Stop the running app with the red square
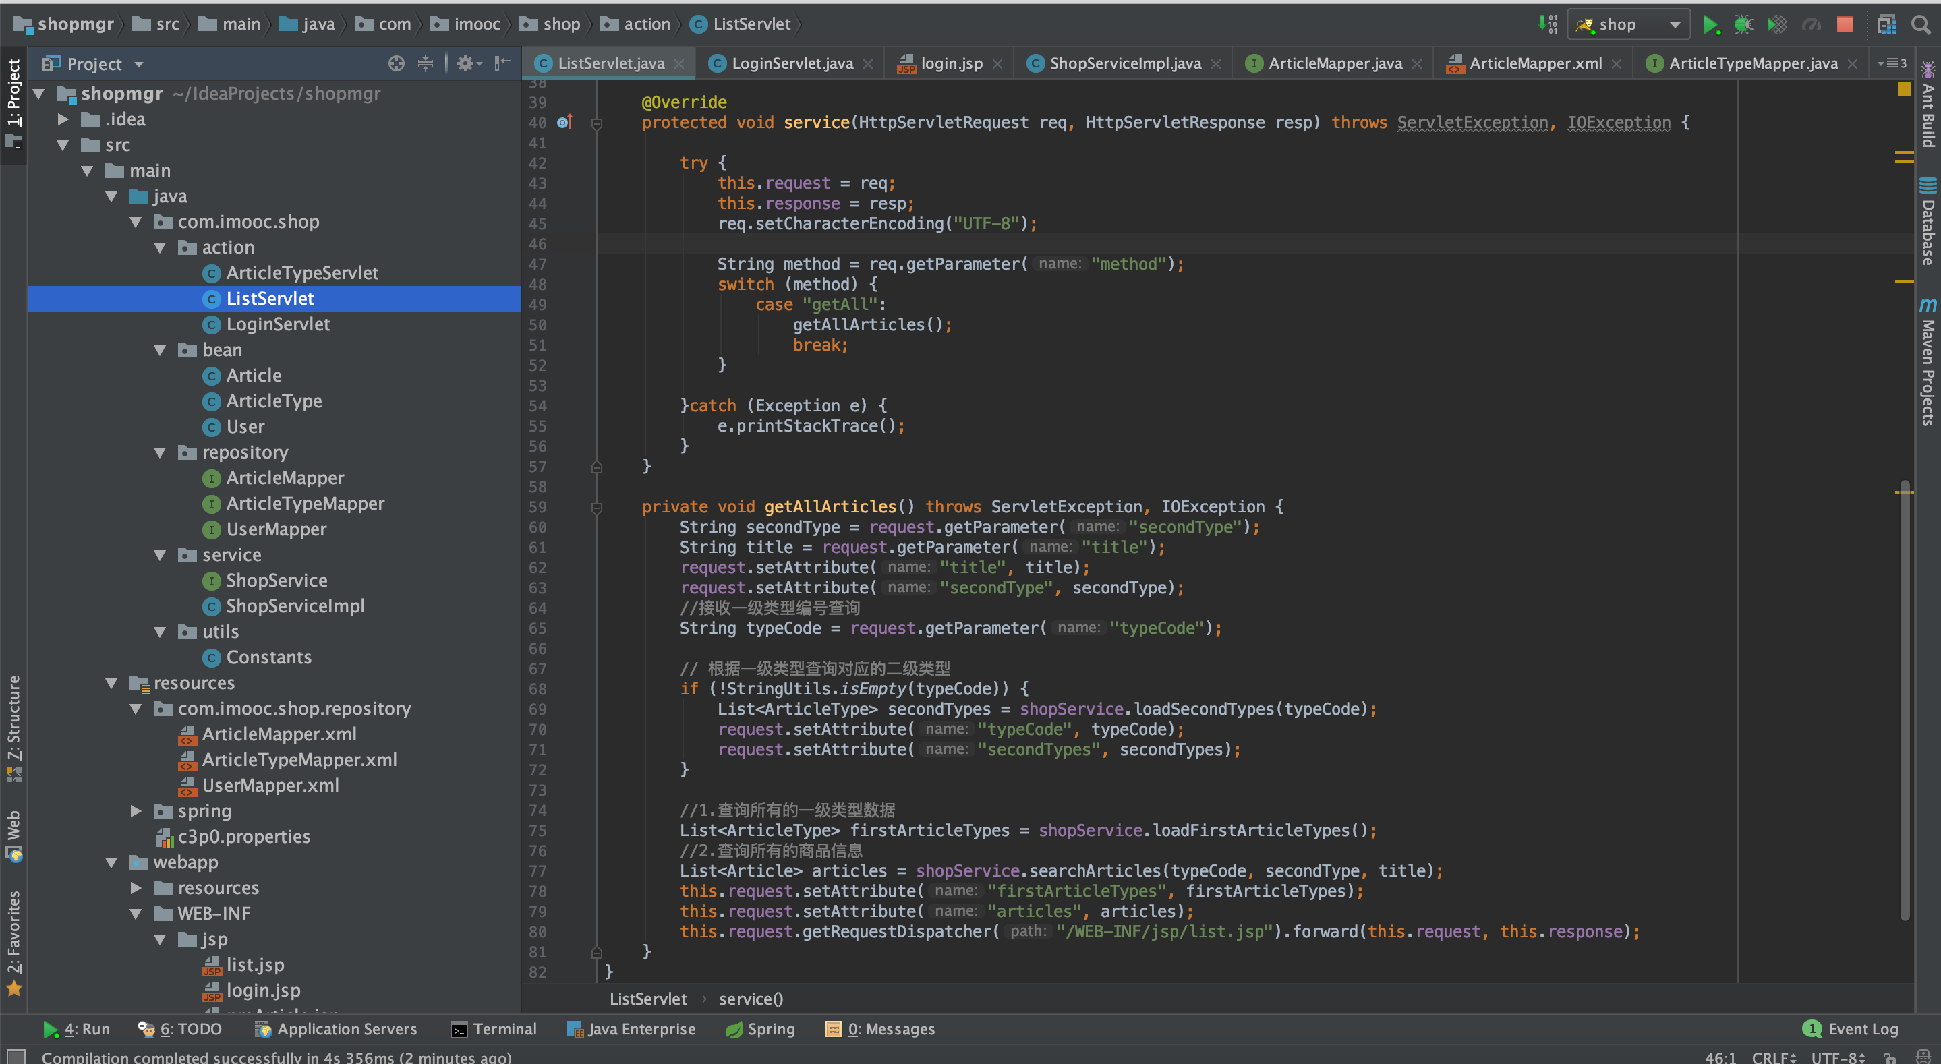This screenshot has width=1941, height=1064. pos(1845,24)
